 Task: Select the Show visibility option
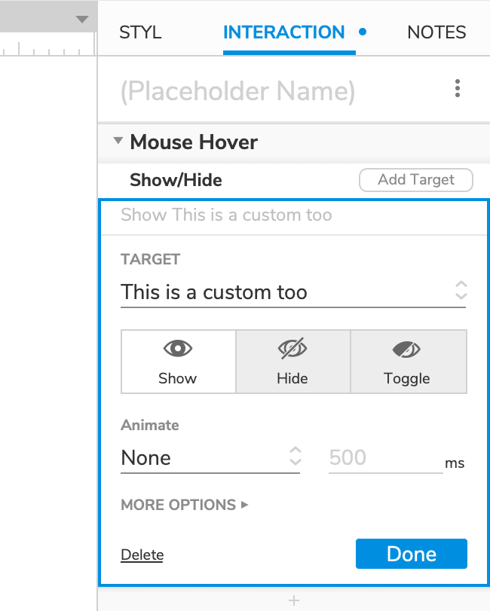click(x=179, y=362)
